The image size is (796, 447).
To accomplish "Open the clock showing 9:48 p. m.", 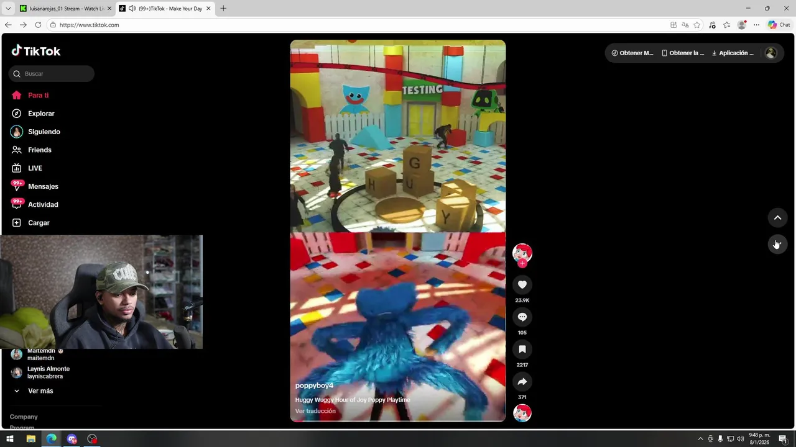I will pyautogui.click(x=759, y=439).
